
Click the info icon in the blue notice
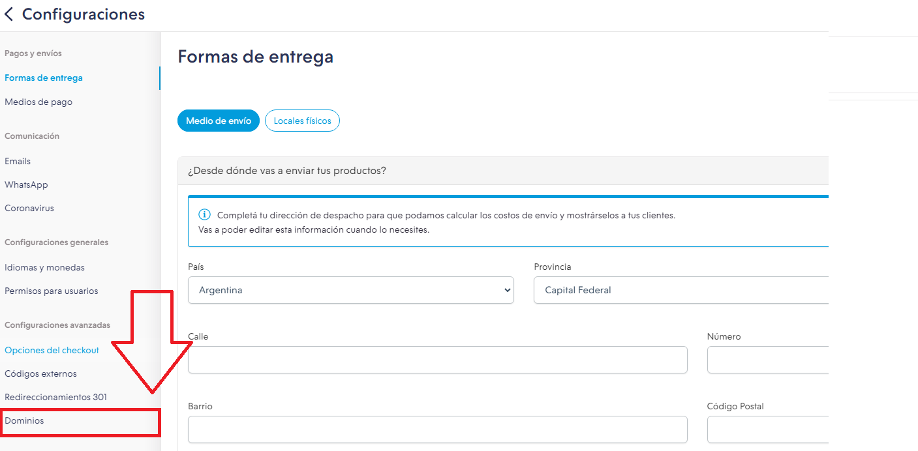point(205,215)
